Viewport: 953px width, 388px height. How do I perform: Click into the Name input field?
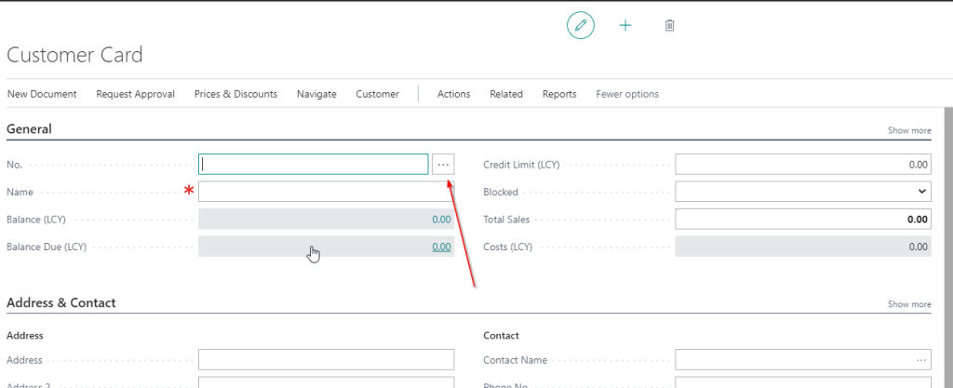click(326, 192)
